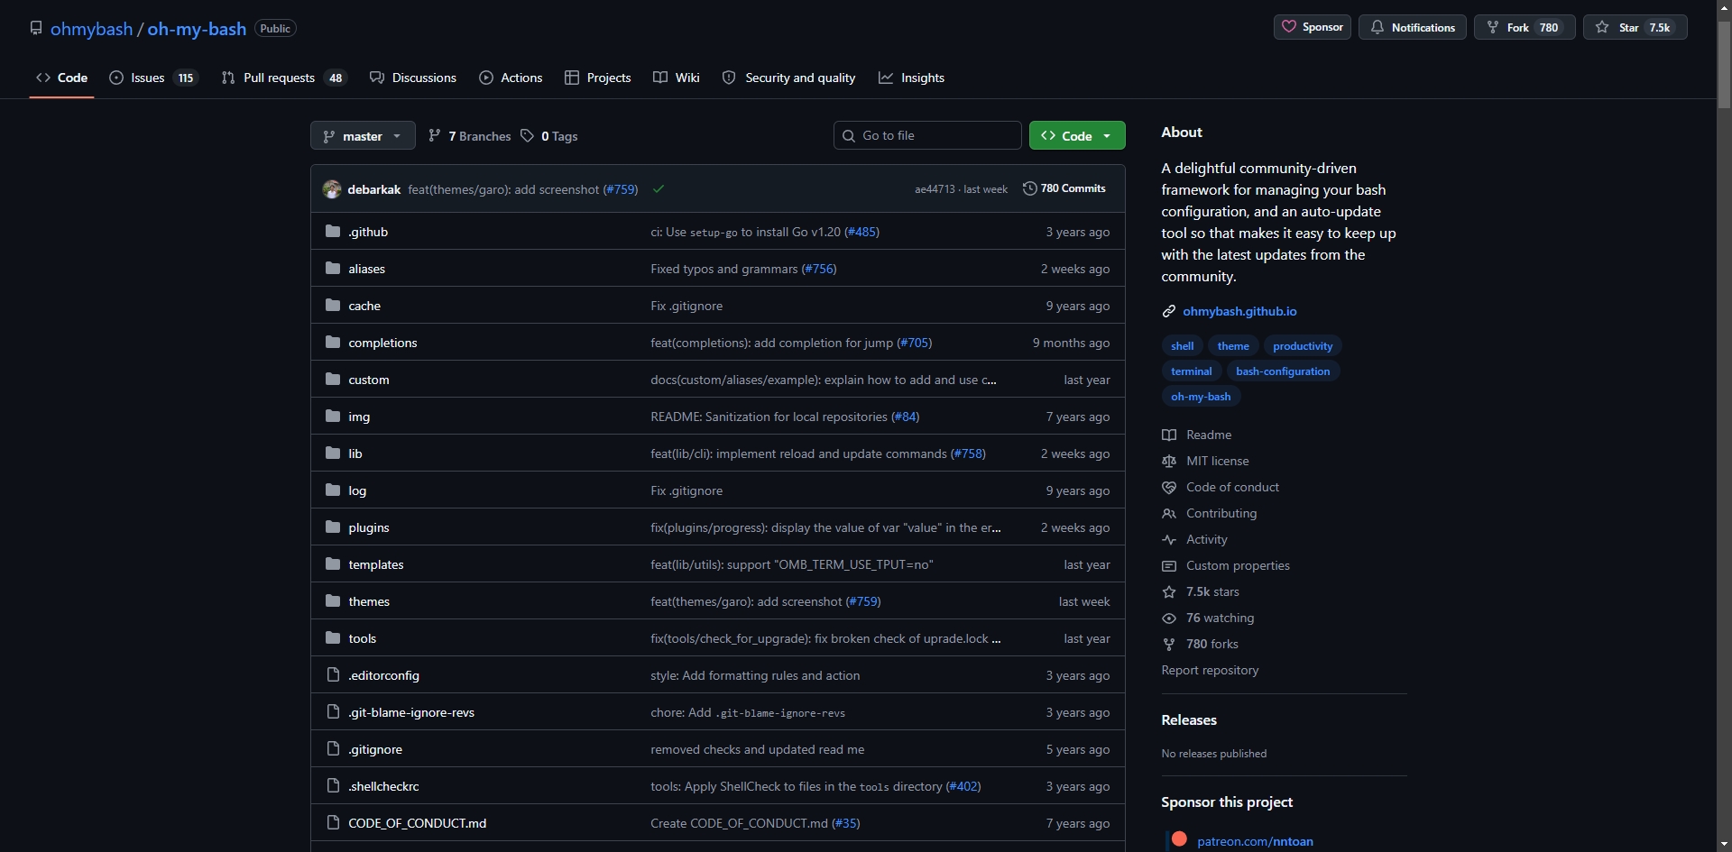Open the aliases folder icon
This screenshot has height=852, width=1732.
333,269
